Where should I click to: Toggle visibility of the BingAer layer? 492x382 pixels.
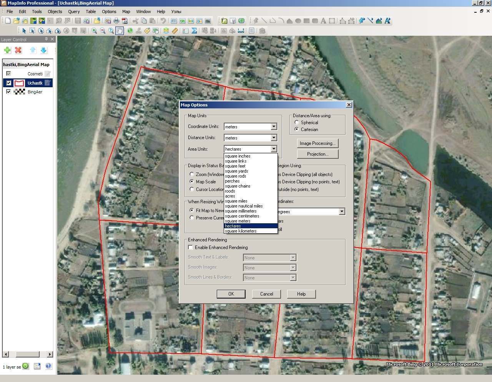point(8,91)
